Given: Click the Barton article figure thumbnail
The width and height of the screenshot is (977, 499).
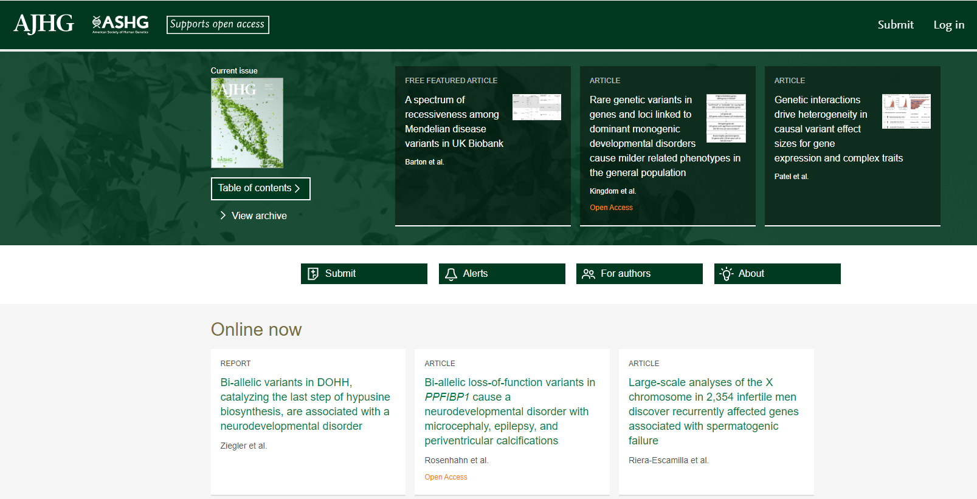Looking at the screenshot, I should [536, 107].
